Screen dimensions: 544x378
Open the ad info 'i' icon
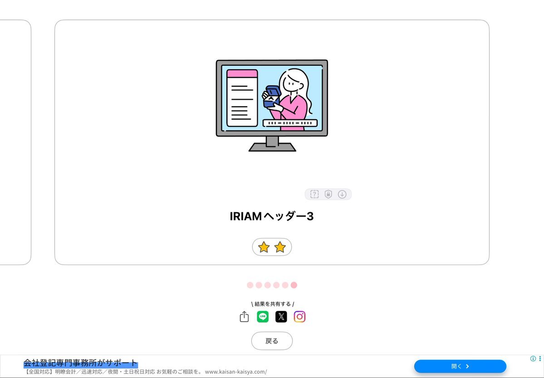[x=533, y=359]
